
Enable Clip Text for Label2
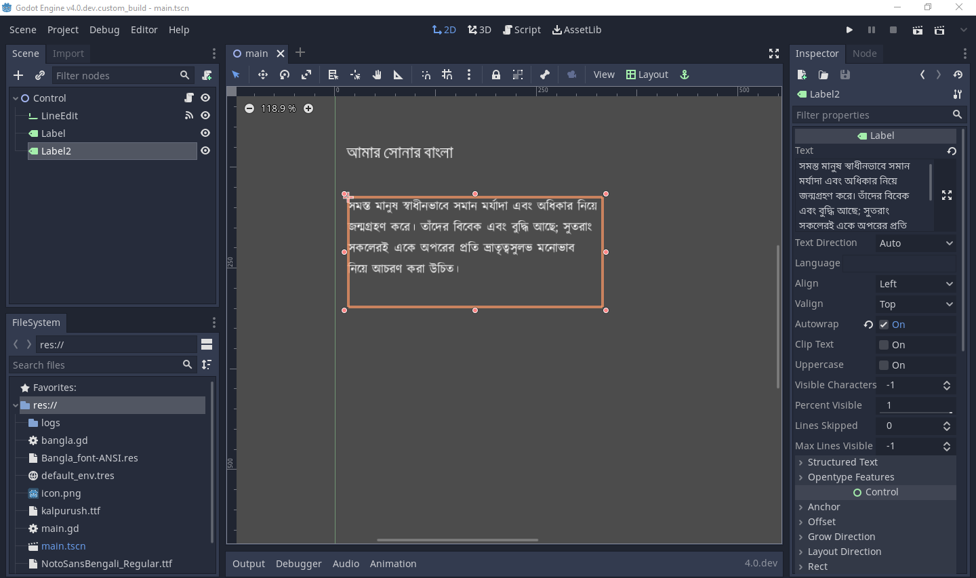click(x=883, y=344)
